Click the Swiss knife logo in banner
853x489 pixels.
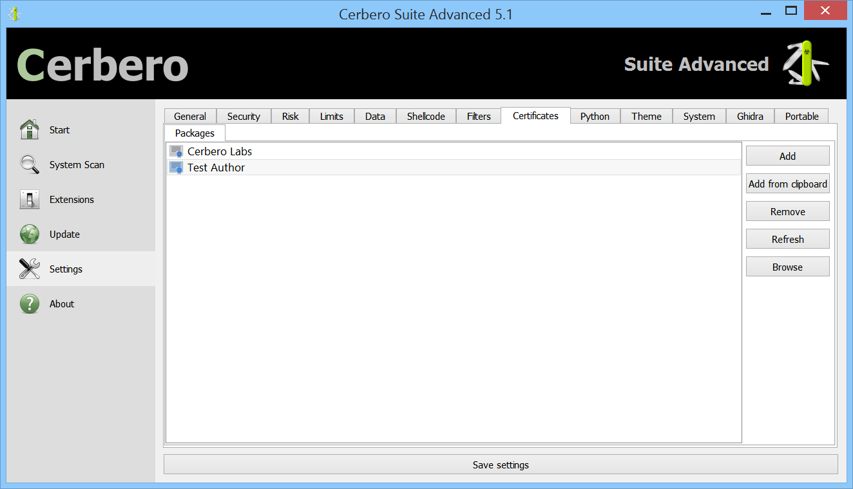click(x=805, y=63)
